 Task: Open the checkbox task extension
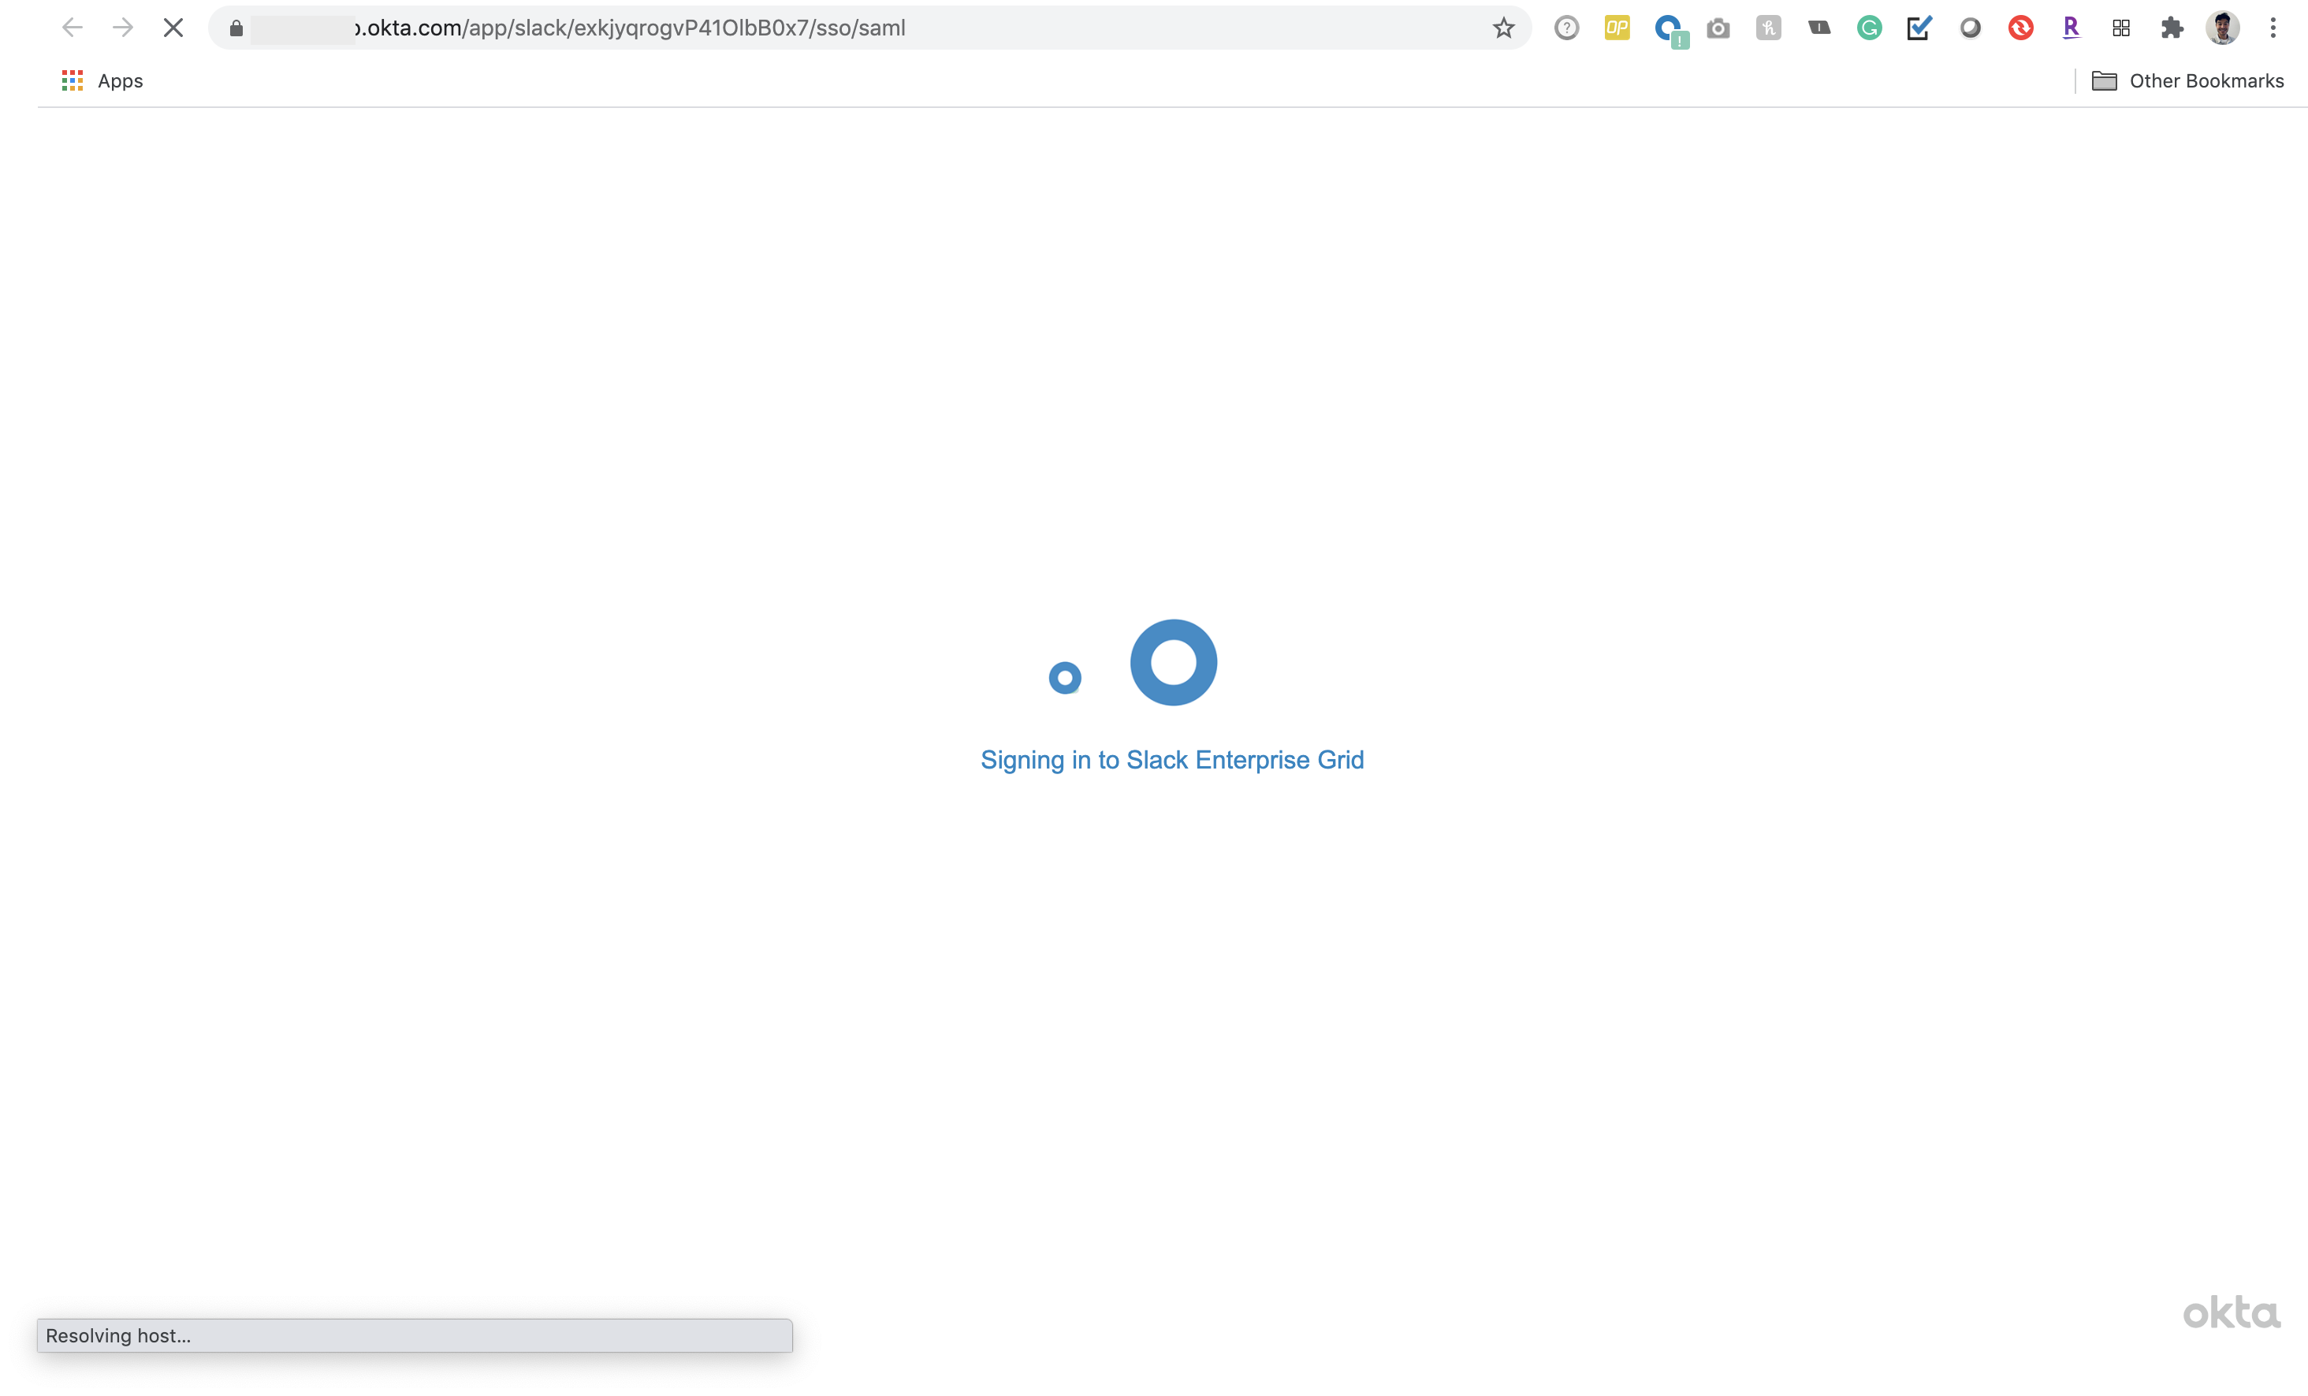click(1919, 28)
